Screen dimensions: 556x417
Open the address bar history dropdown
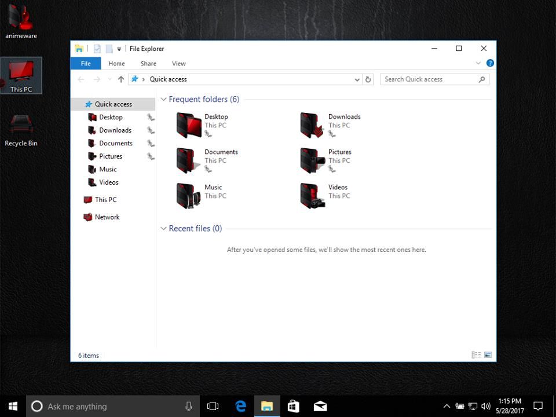357,79
